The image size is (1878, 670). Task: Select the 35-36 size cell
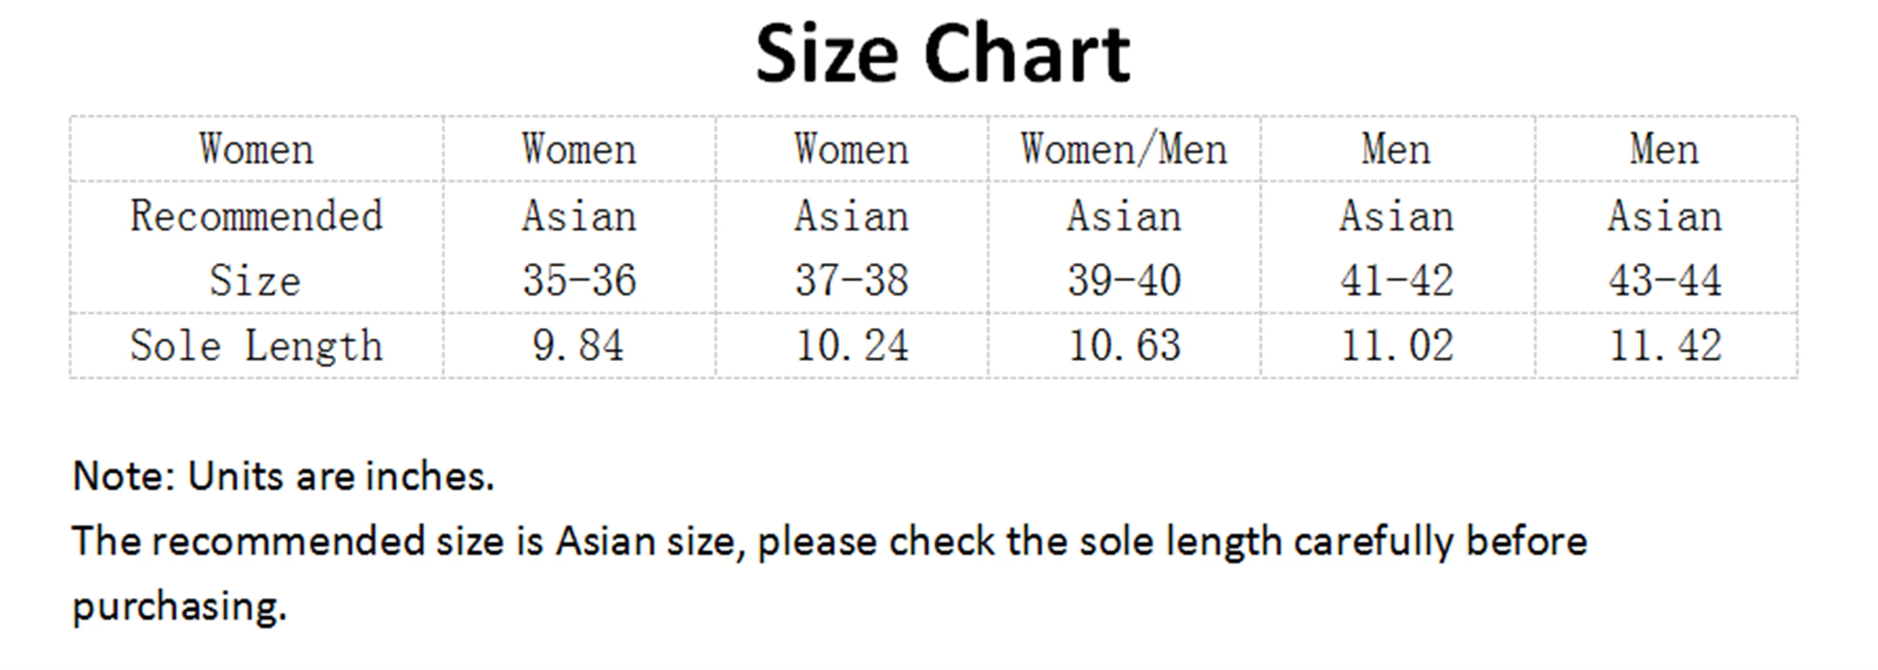pyautogui.click(x=579, y=280)
